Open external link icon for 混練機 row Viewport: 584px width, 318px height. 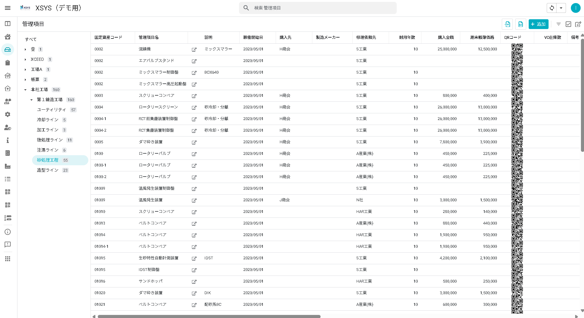coord(194,49)
